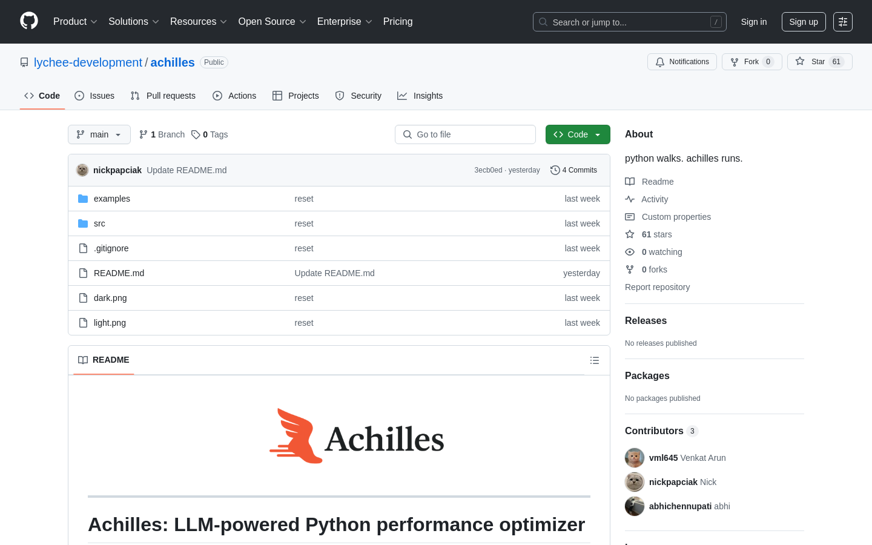The height and width of the screenshot is (545, 872).
Task: View the 0 Tags link
Action: [210, 134]
